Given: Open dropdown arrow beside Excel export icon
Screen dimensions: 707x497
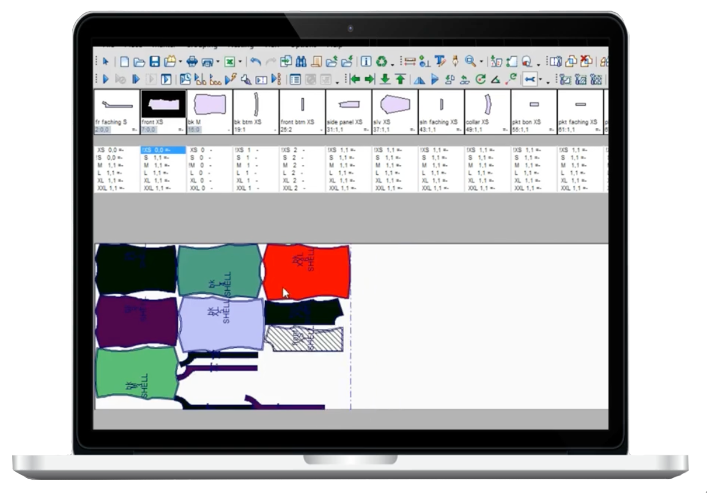Looking at the screenshot, I should click(242, 62).
